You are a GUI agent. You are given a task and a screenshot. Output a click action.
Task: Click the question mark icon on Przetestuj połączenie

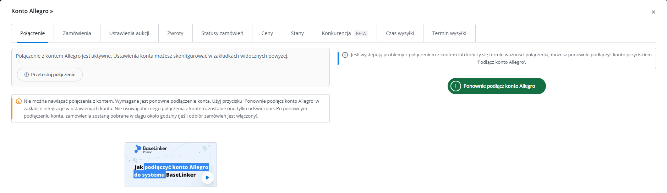click(x=27, y=75)
